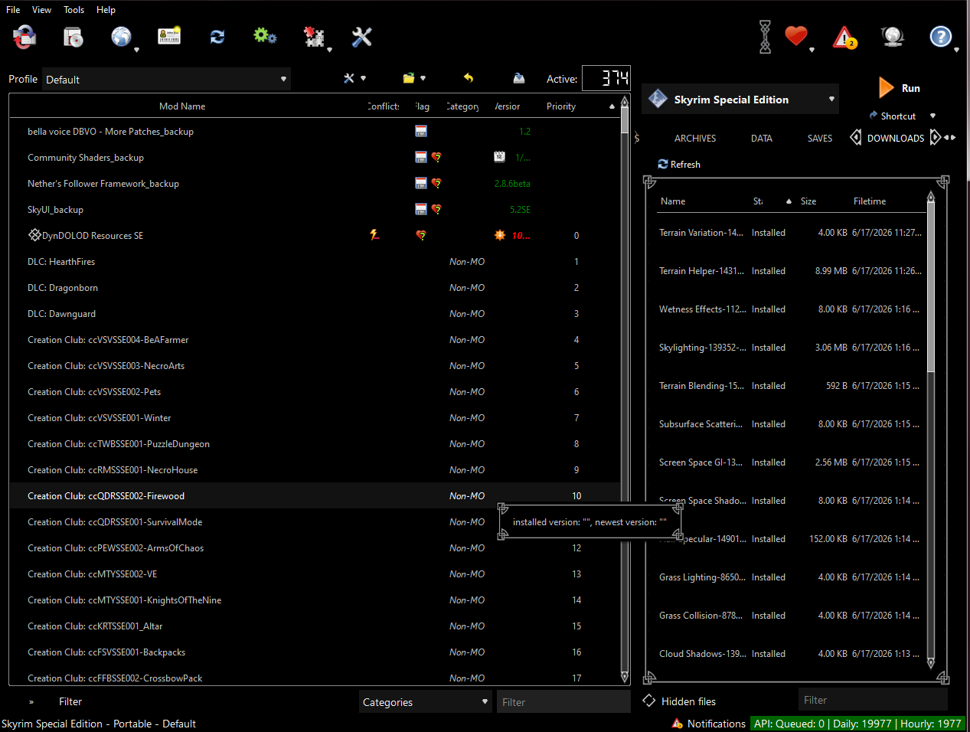This screenshot has height=732, width=970.
Task: Click backup flag icon on SkyUI_backup row
Action: point(421,209)
